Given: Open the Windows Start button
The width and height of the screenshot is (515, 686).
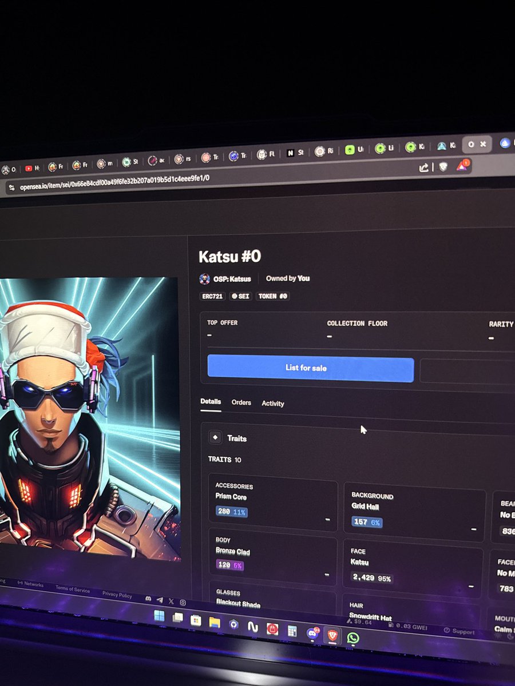Looking at the screenshot, I should 159,616.
